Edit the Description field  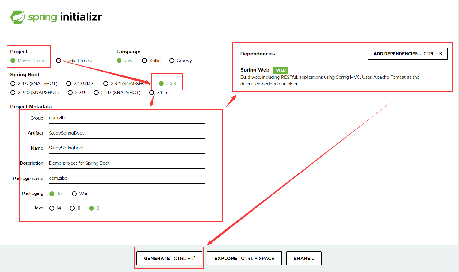click(127, 163)
